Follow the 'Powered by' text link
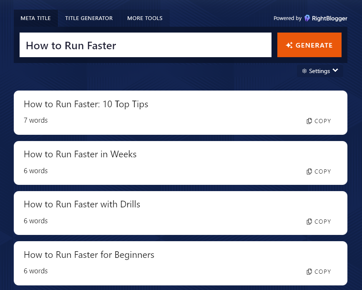 click(x=287, y=18)
